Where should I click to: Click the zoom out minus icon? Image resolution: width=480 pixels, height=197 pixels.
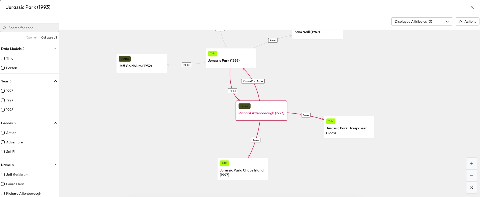pos(472,176)
